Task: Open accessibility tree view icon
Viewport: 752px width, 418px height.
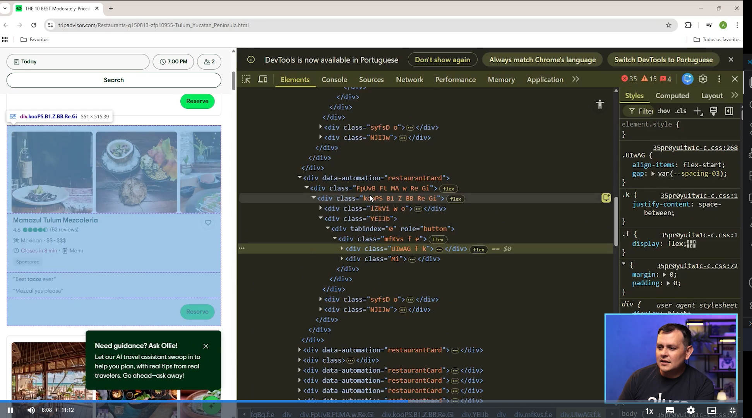Action: [600, 104]
